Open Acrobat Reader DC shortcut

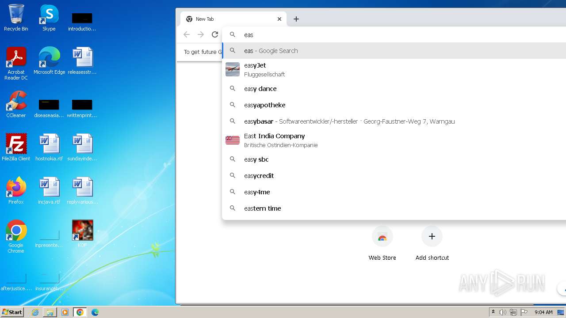click(x=16, y=64)
